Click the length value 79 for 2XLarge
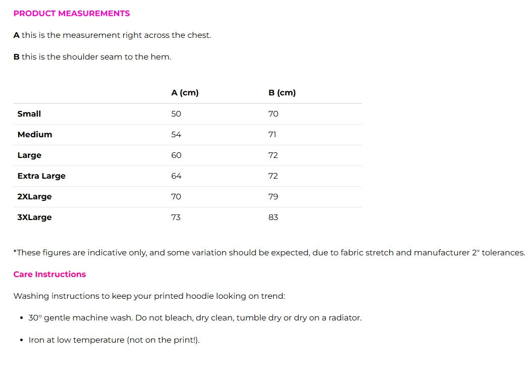529x380 pixels. pyautogui.click(x=273, y=197)
